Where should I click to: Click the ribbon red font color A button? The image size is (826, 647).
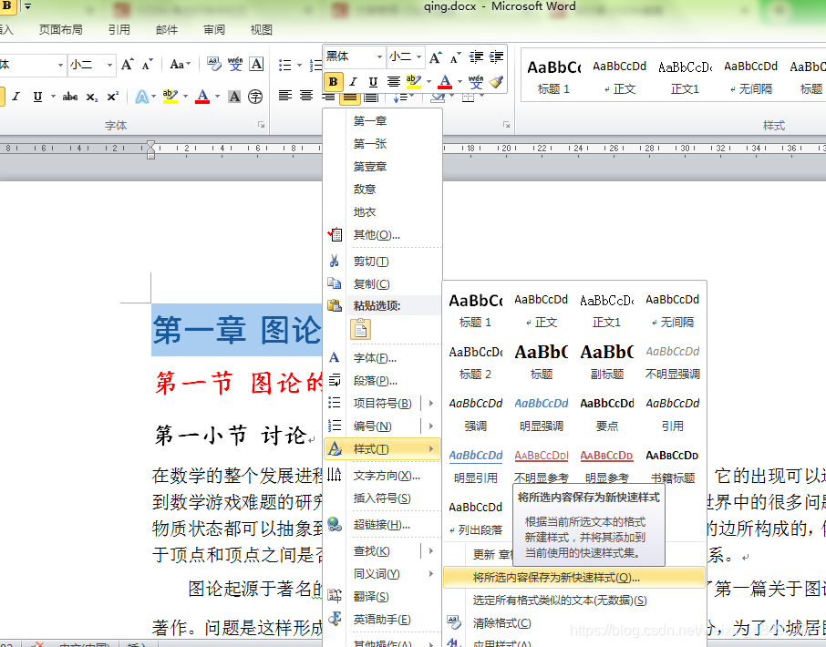pos(202,97)
